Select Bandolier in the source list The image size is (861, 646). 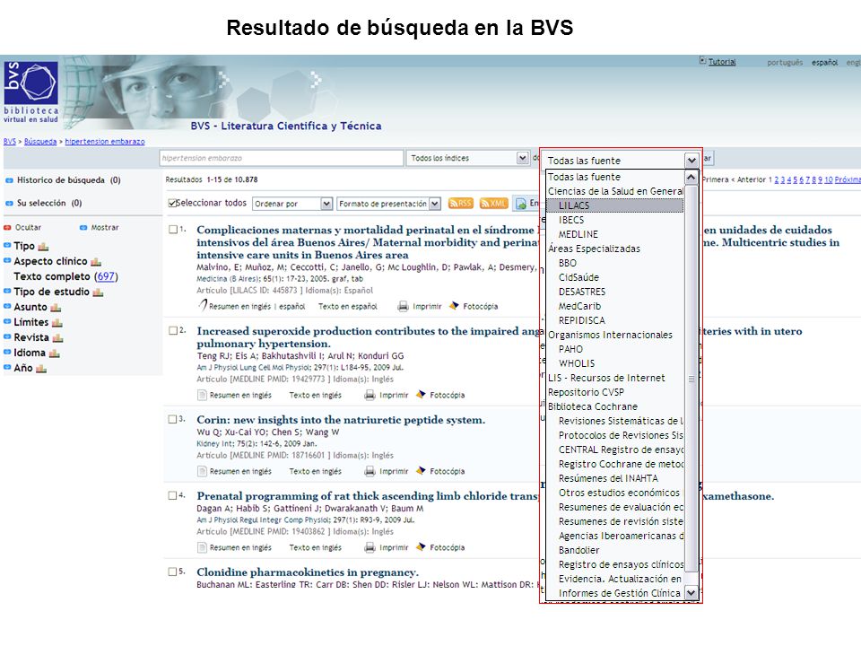click(615, 550)
